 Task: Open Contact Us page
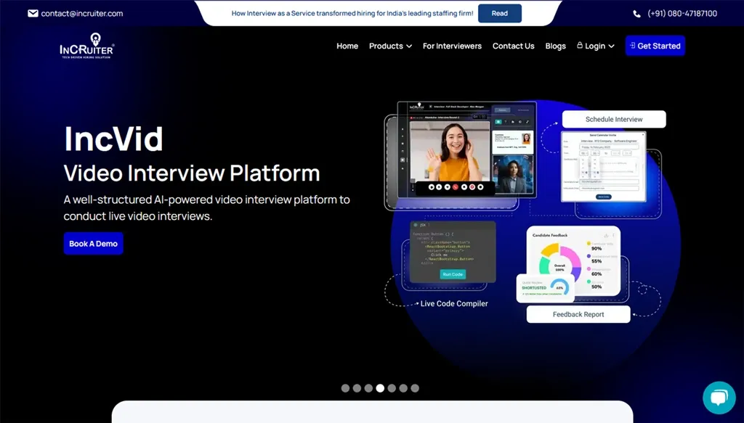click(514, 46)
